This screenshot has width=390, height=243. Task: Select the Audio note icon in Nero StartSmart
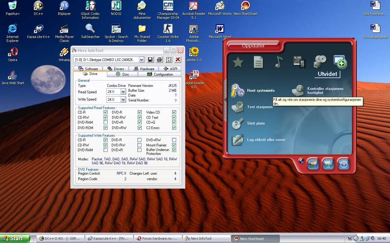tap(278, 62)
